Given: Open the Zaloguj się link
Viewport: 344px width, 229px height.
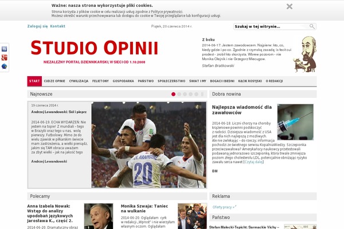Looking at the screenshot, I should [37, 26].
